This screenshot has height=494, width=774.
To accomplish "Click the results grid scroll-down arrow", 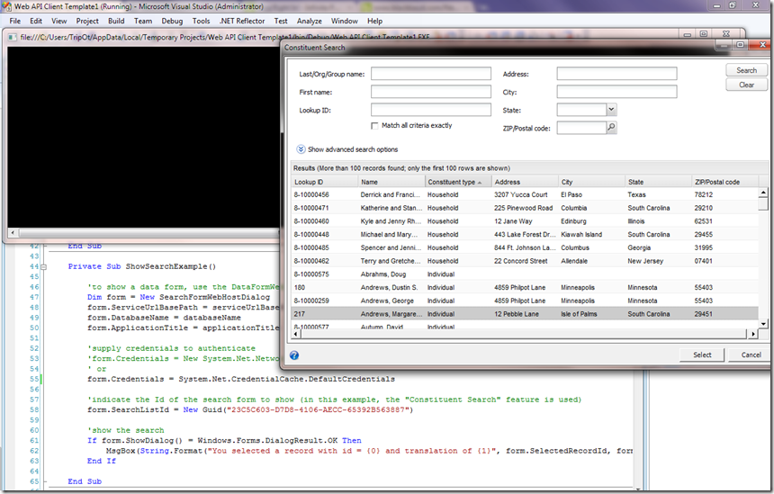I will pos(763,323).
